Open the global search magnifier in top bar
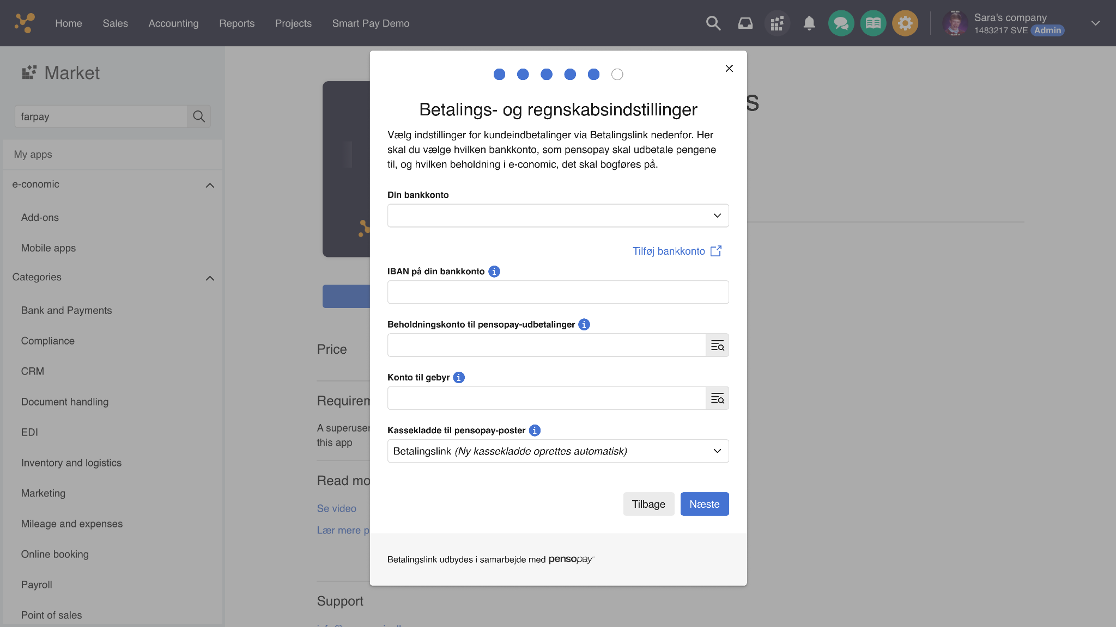 click(713, 23)
